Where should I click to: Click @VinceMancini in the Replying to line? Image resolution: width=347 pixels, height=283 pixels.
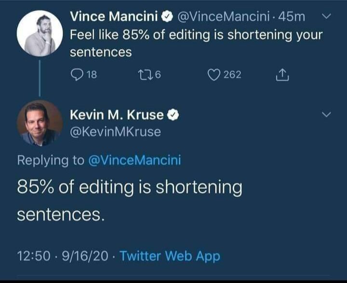coord(134,160)
